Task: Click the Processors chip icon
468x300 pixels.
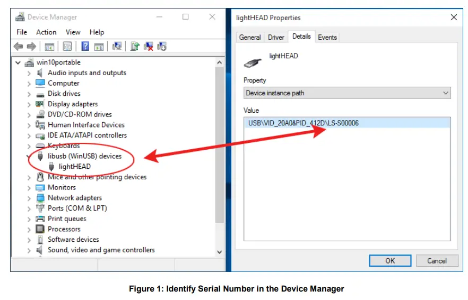Action: tap(40, 229)
